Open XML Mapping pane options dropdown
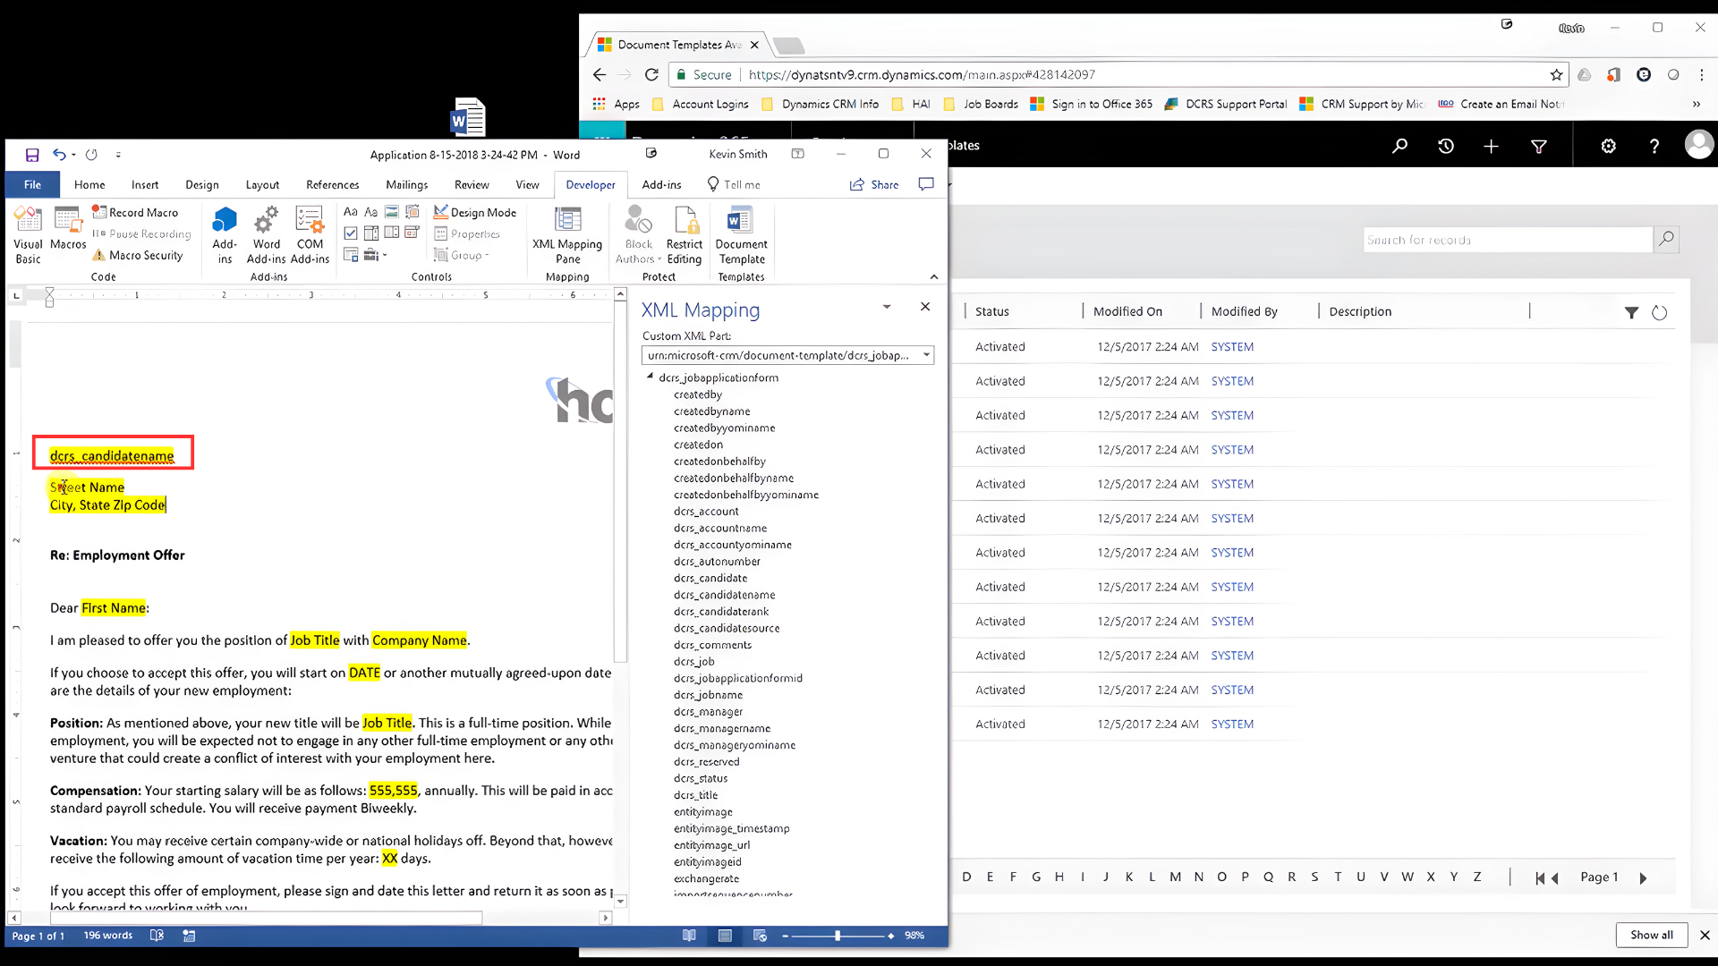This screenshot has height=966, width=1718. point(887,307)
